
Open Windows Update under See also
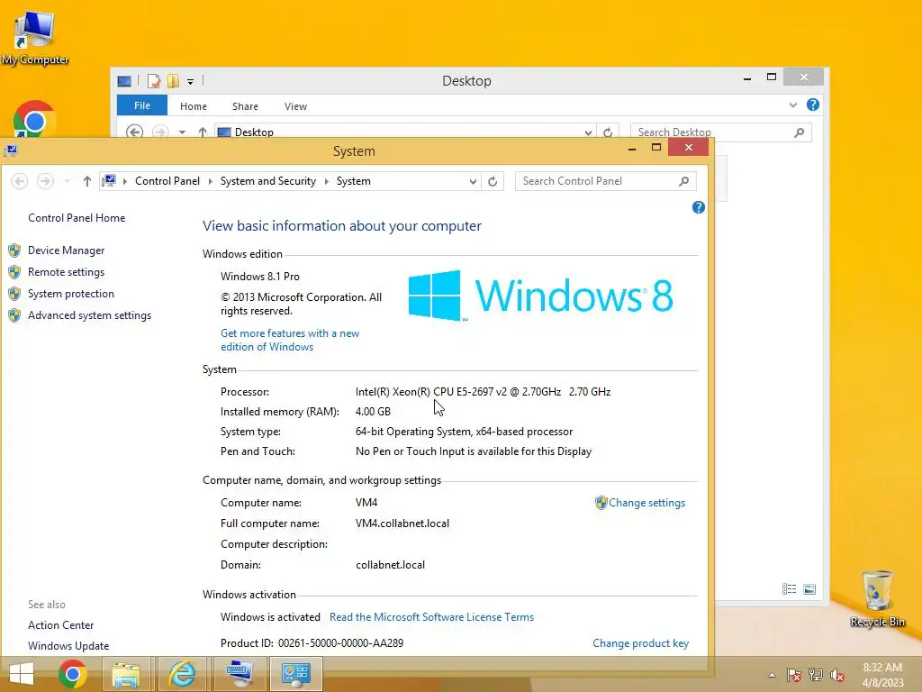point(68,645)
